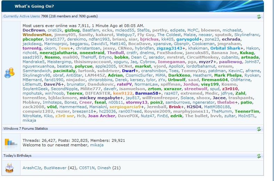Open Urbwolf's profile
The height and width of the screenshot is (181, 274).
point(177,80)
